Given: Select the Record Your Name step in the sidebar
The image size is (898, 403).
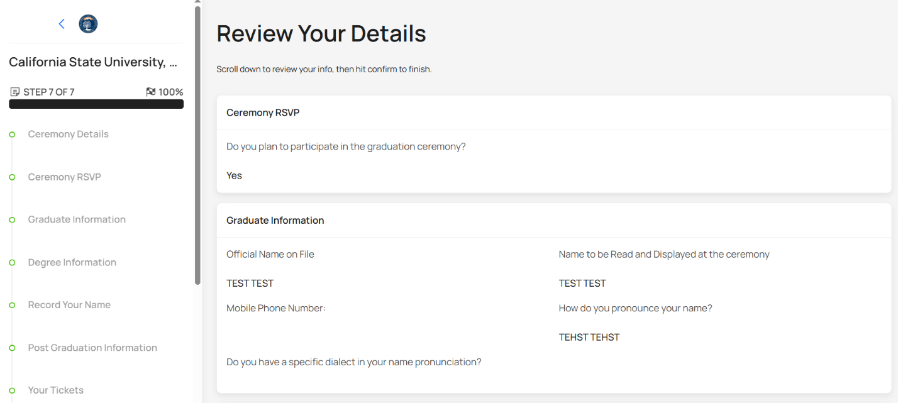Looking at the screenshot, I should pos(69,305).
